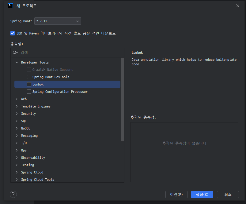This screenshot has width=246, height=204.
Task: Select the Lombok row text
Action: pyautogui.click(x=38, y=84)
